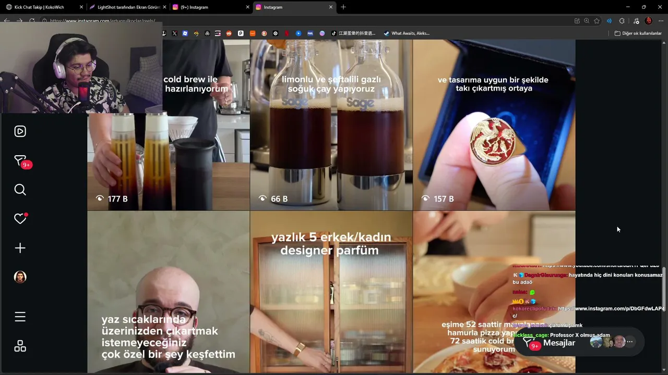Click the browser forward arrow
668x375 pixels.
pos(19,21)
